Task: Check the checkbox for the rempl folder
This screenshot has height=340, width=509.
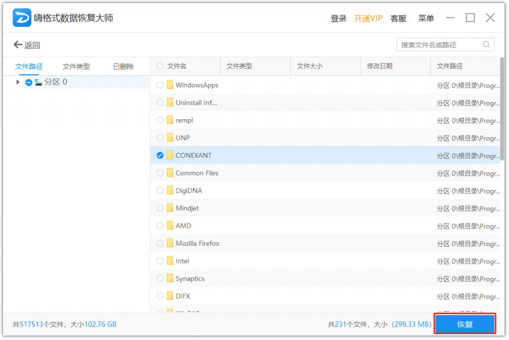Action: tap(160, 120)
